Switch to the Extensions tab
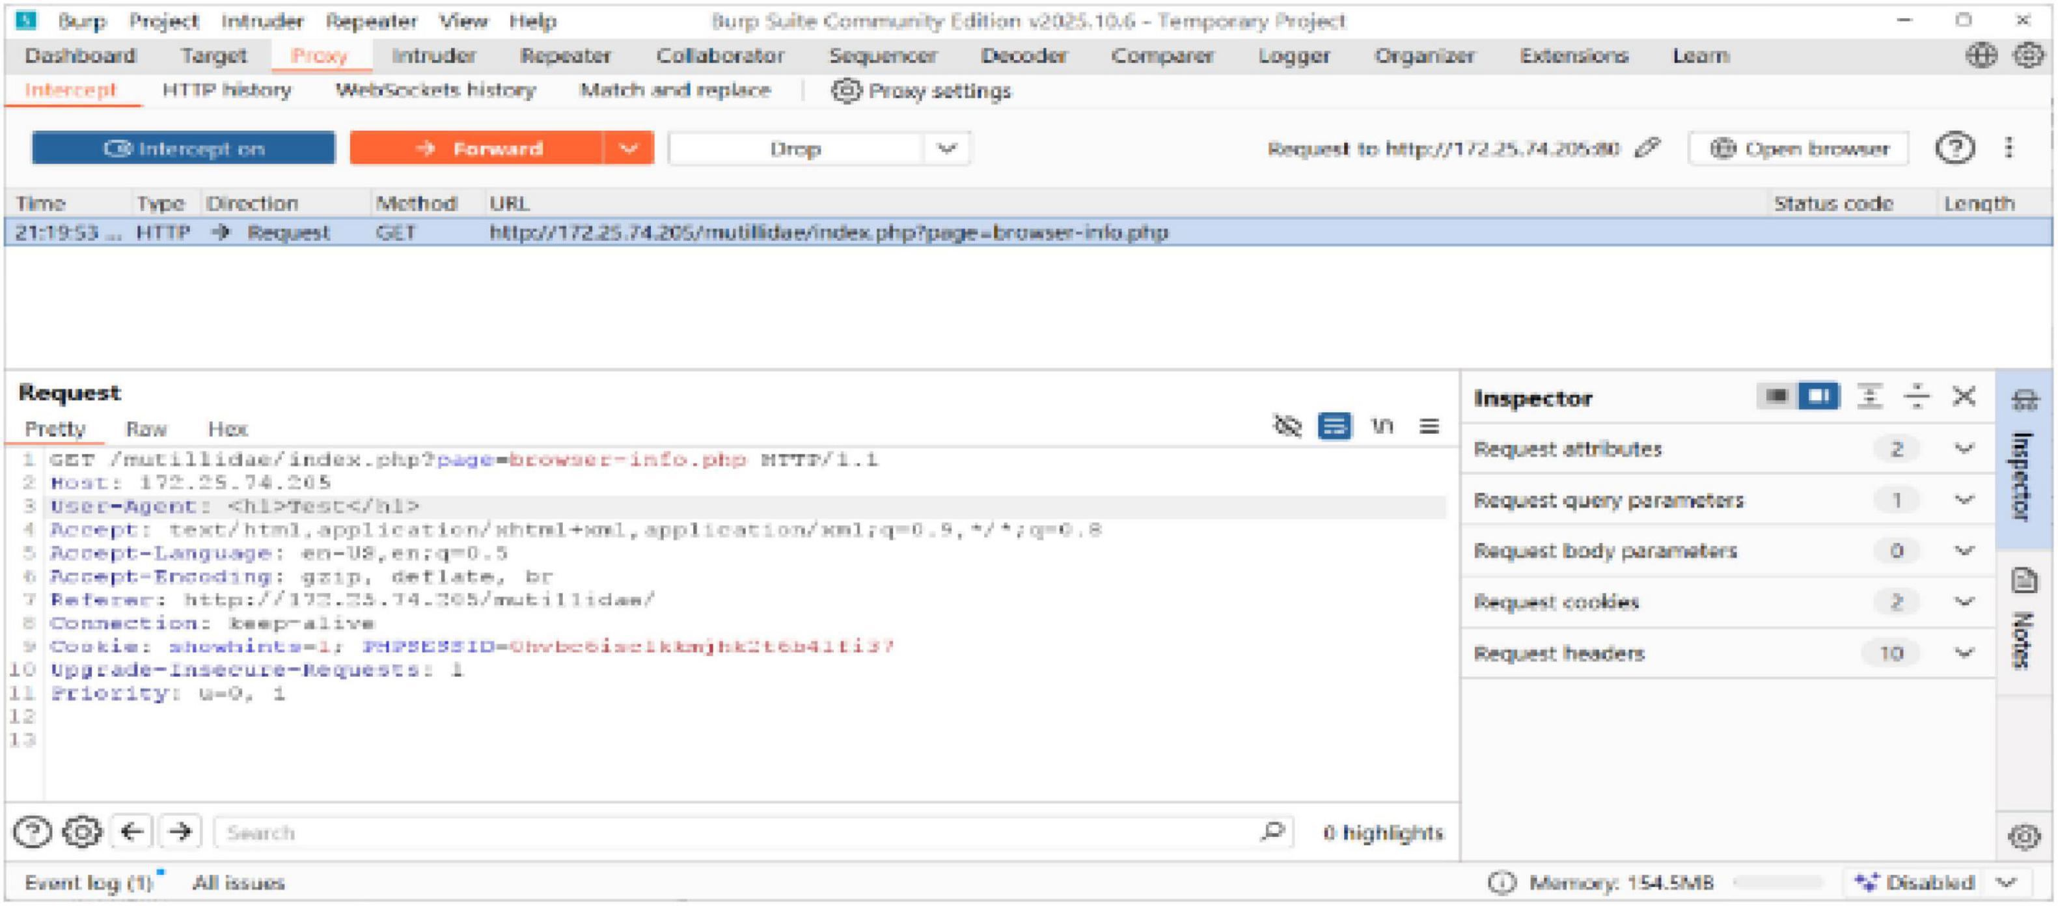Screen dimensions: 2058x906 coord(1573,56)
